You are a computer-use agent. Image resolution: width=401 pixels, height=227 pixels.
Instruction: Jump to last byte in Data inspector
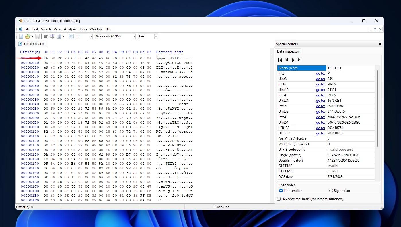click(299, 60)
